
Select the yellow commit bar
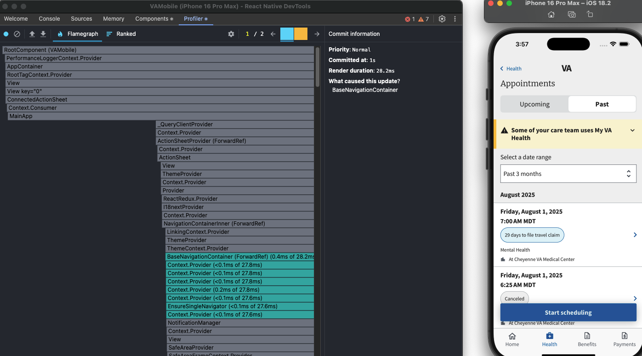pyautogui.click(x=301, y=34)
